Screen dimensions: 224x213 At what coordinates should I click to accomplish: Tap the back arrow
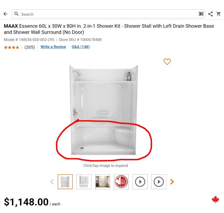(5, 14)
